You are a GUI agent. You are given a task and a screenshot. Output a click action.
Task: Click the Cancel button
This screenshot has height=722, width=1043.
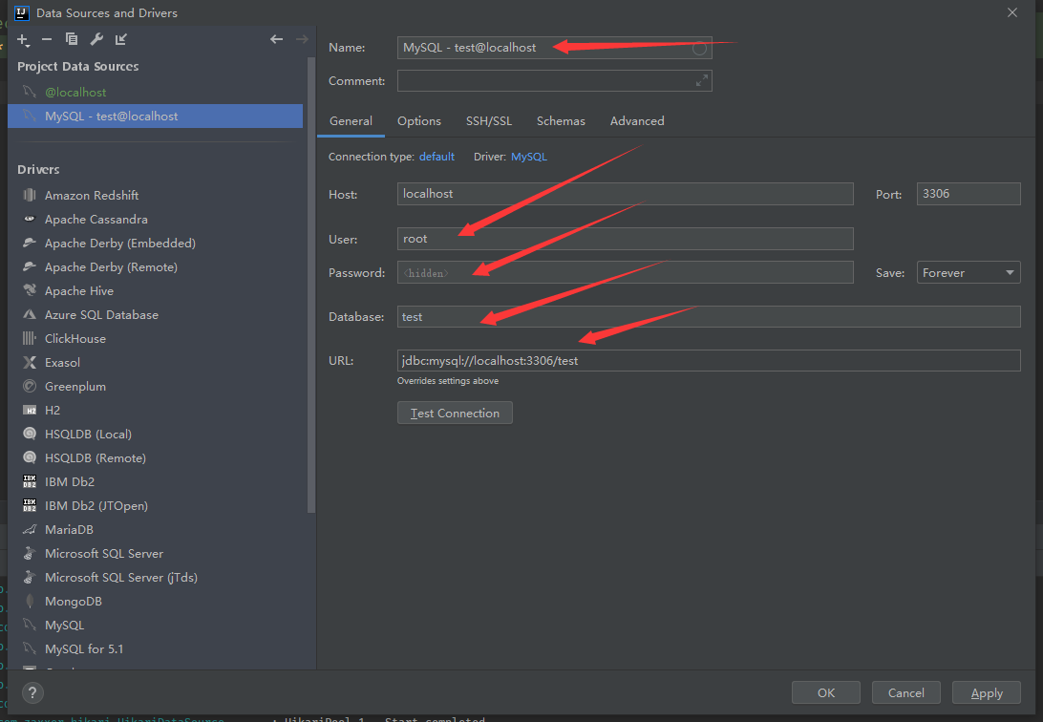point(906,692)
